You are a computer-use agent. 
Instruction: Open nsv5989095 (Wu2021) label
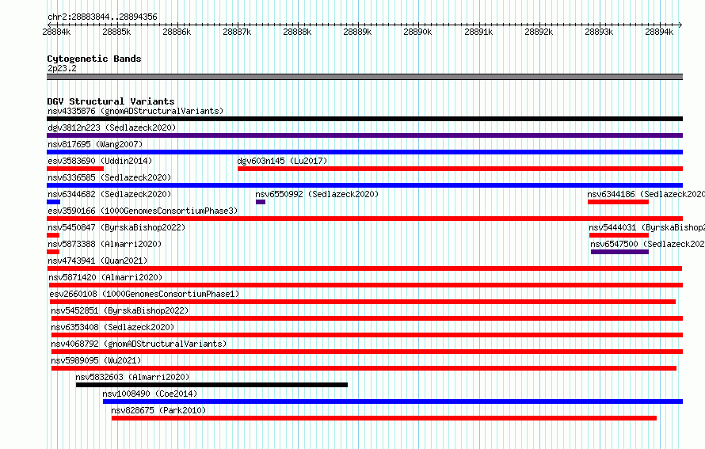pos(96,360)
